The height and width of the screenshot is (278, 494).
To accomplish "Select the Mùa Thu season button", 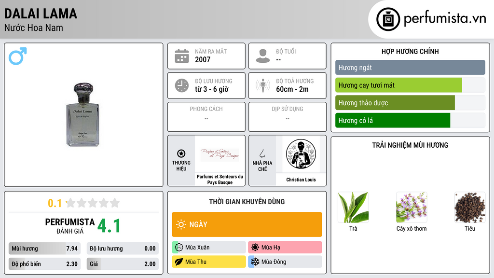I will coord(209,262).
